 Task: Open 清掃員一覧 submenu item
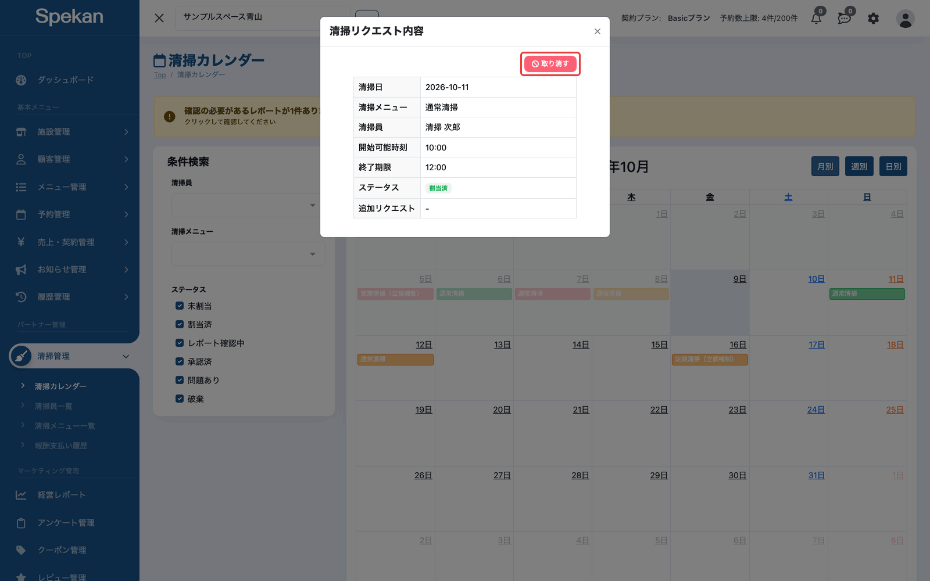(x=53, y=406)
